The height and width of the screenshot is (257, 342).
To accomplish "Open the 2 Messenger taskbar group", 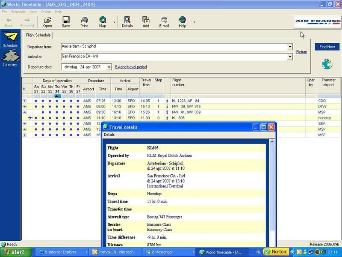I will tap(169, 252).
